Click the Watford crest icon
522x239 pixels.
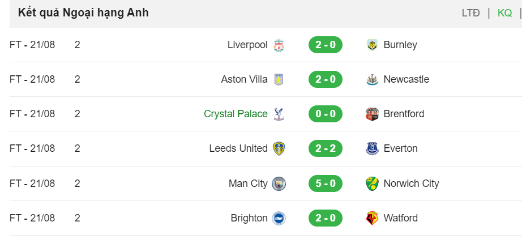pyautogui.click(x=372, y=219)
